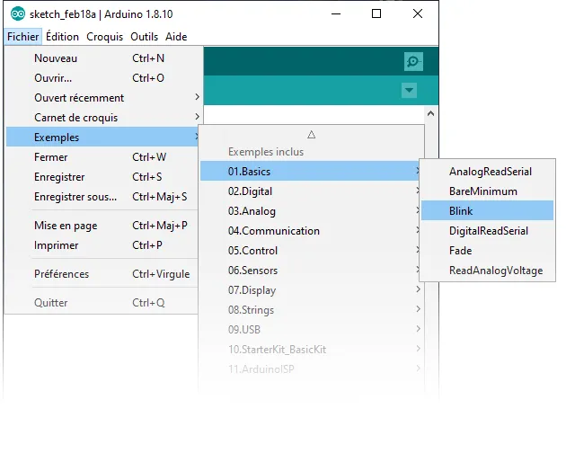Select Fermer menu entry

[x=102, y=157]
